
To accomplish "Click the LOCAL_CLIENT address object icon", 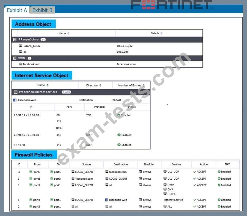I will [21, 46].
